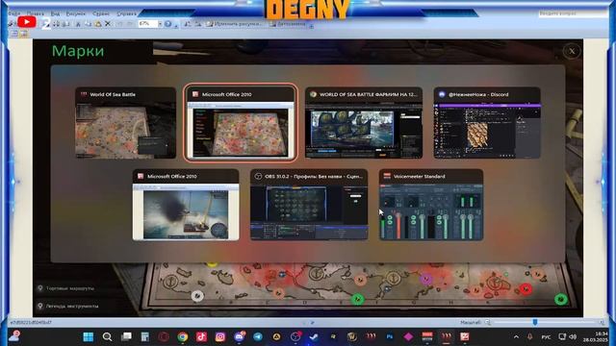Open Voicemeeter from the taskbar
The width and height of the screenshot is (616, 346).
click(x=427, y=336)
